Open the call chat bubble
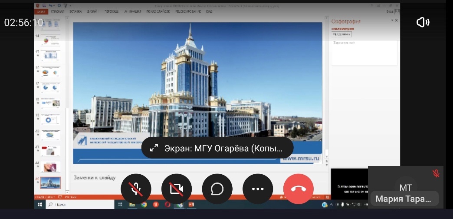Viewport: 453px width, 219px height. point(217,189)
